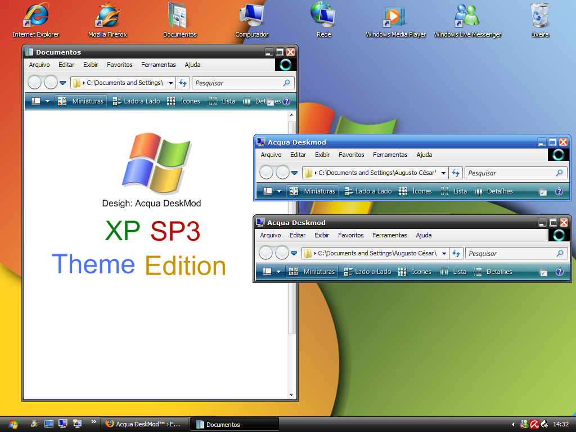Click the search magnifier icon in Pesquisar box
Viewport: 576px width, 432px height.
pyautogui.click(x=286, y=83)
